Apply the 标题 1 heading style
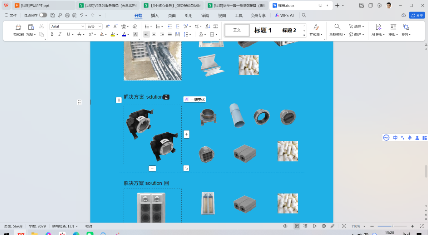428x235 pixels. coord(263,30)
